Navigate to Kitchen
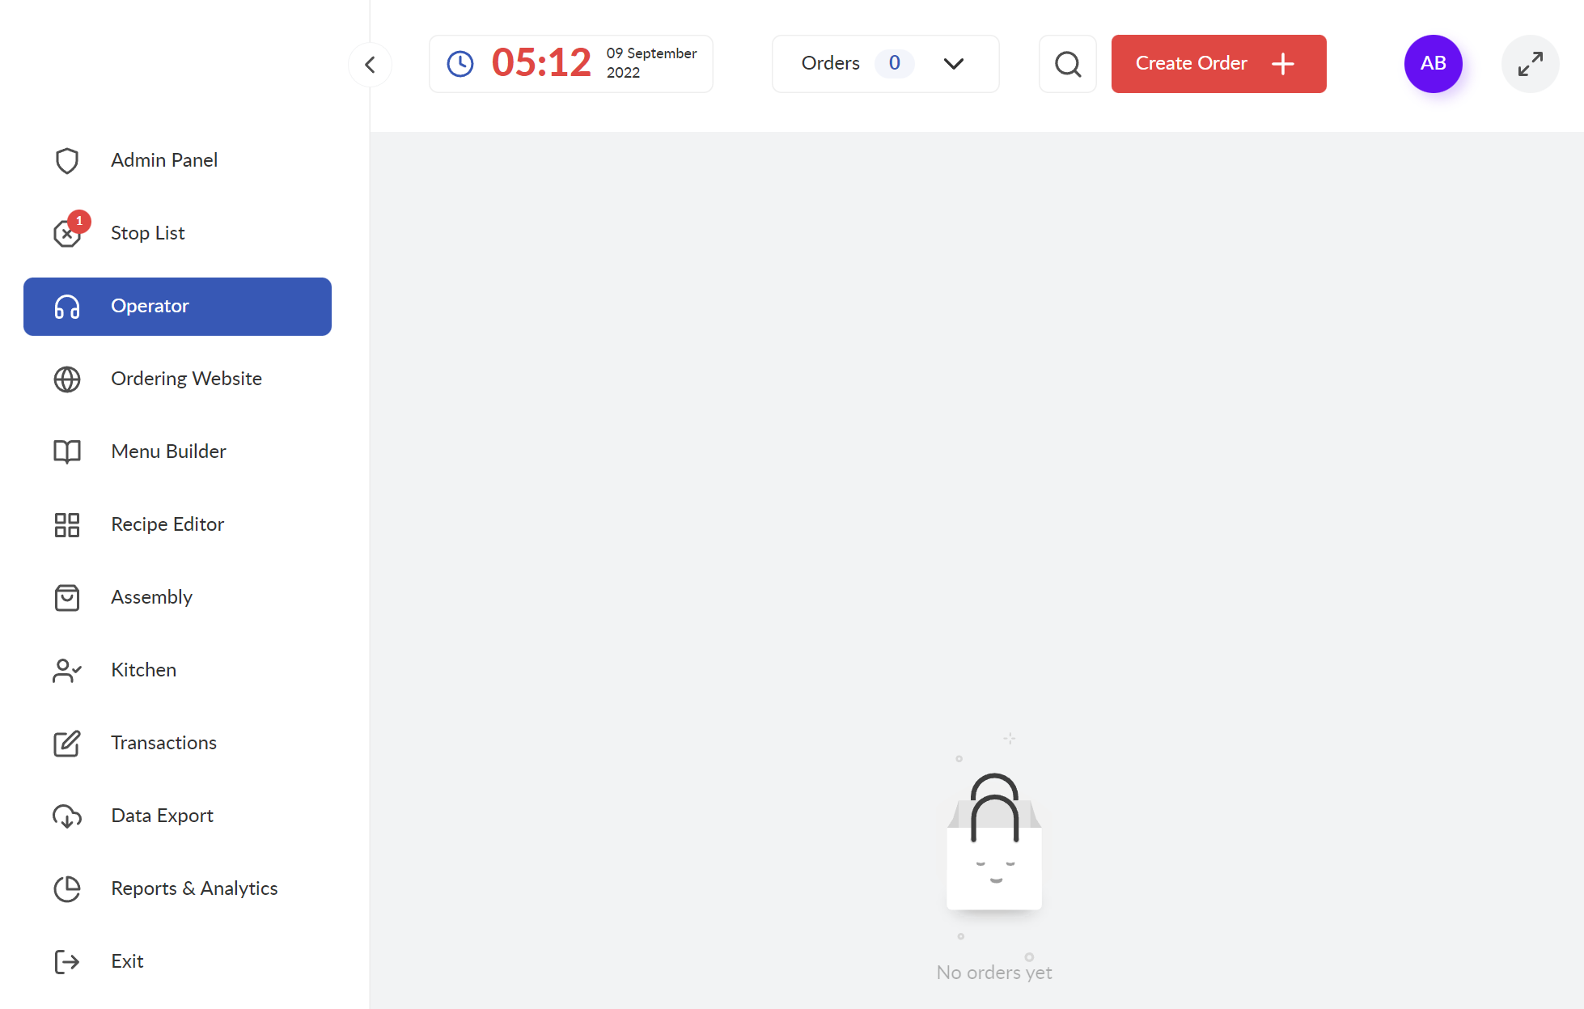Screen dimensions: 1584x1009 pos(177,670)
